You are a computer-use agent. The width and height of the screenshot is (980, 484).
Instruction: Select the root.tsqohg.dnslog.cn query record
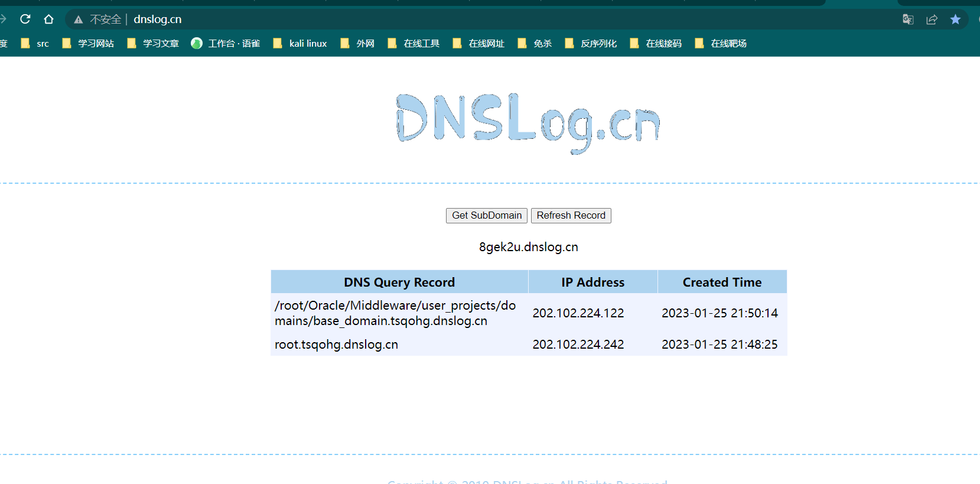[x=336, y=345]
